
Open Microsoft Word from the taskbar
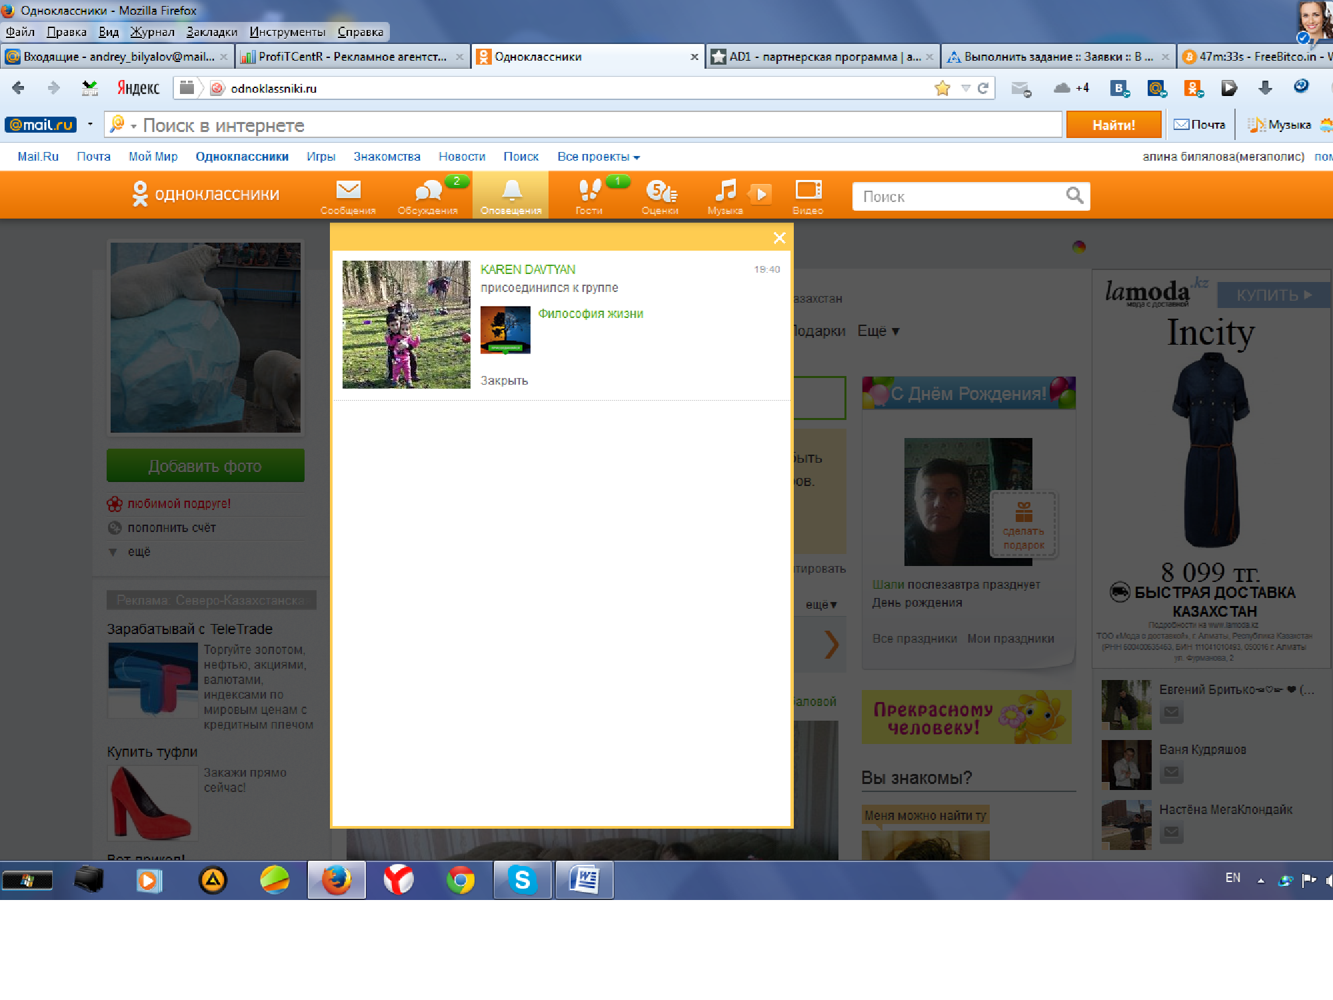point(585,880)
